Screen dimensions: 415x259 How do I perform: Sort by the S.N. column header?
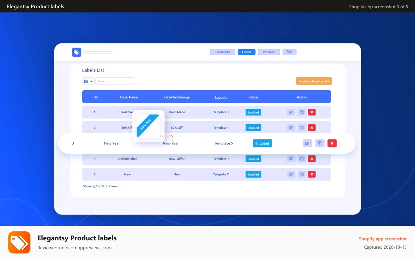pos(95,97)
